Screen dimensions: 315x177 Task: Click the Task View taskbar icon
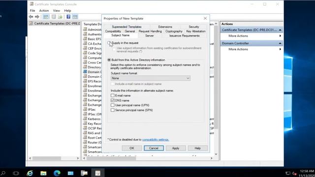[16, 173]
